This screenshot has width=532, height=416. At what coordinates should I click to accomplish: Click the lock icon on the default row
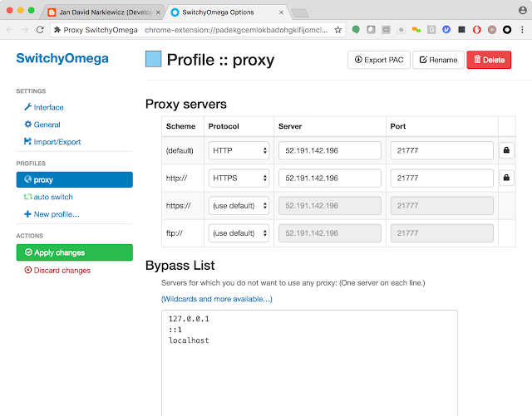coord(506,151)
